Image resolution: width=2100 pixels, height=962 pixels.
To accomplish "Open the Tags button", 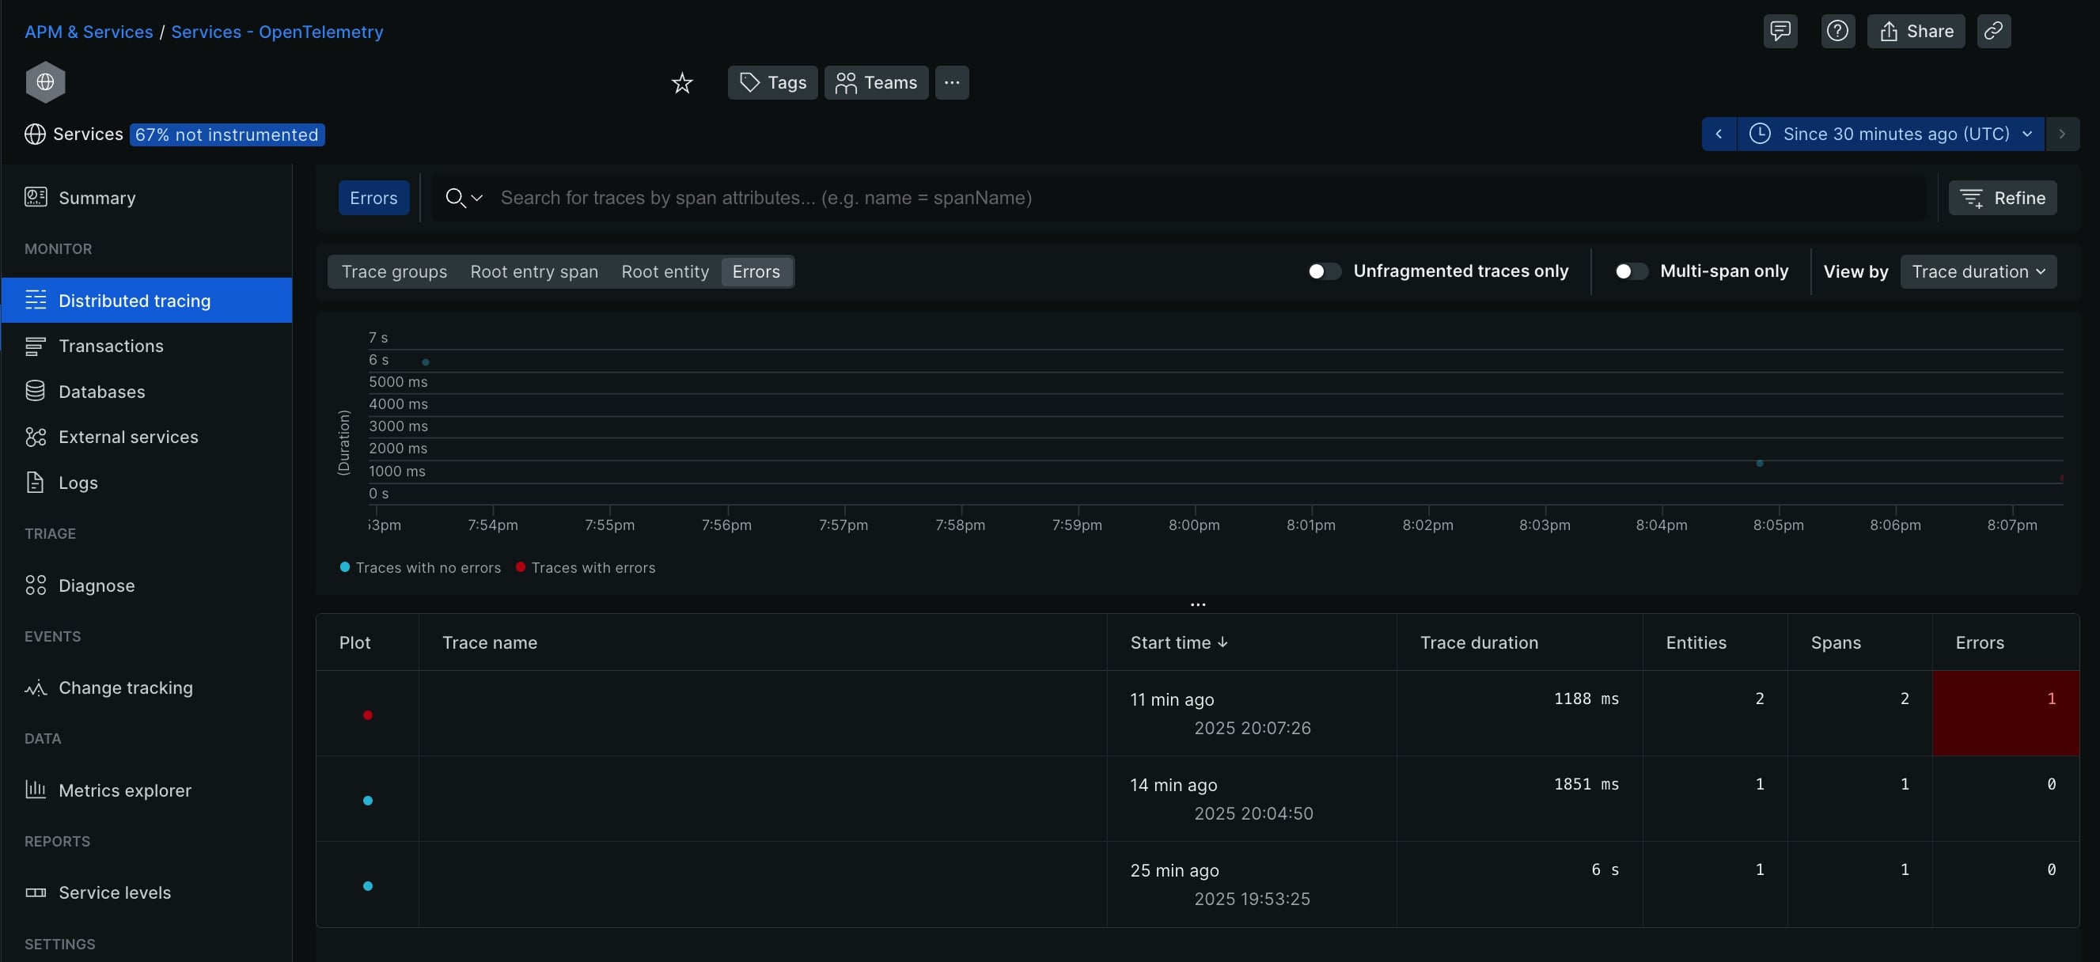I will [x=772, y=82].
